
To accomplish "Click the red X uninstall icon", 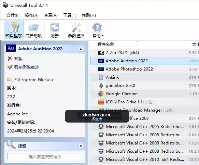I will (x=10, y=59).
